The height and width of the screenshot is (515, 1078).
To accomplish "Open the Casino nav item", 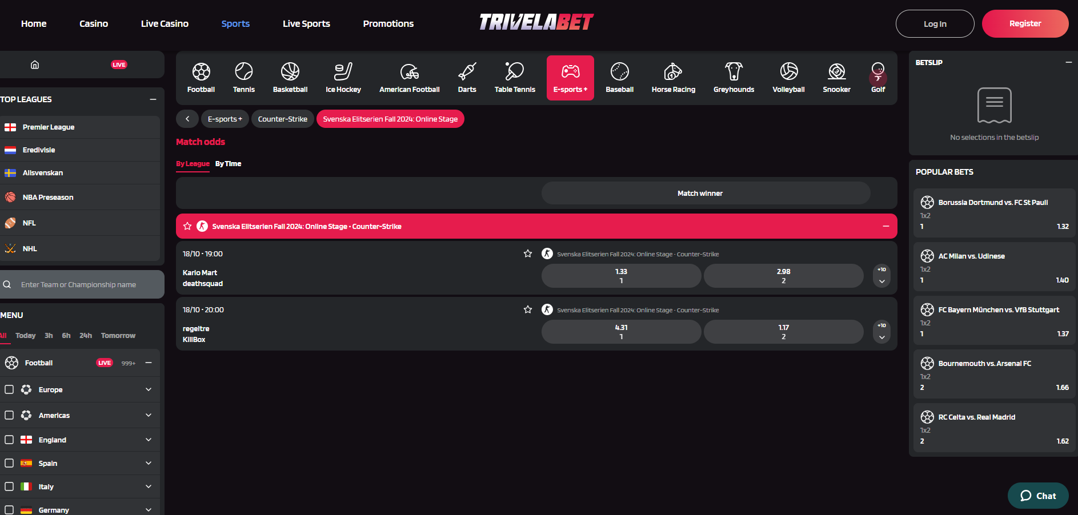I will [94, 23].
